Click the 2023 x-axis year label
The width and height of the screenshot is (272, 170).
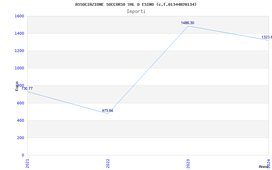coord(188,164)
